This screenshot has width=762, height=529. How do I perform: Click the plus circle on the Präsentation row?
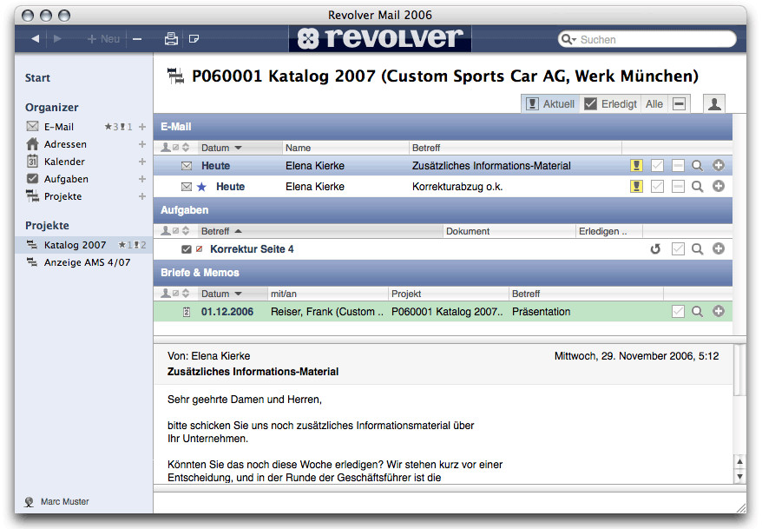click(719, 312)
